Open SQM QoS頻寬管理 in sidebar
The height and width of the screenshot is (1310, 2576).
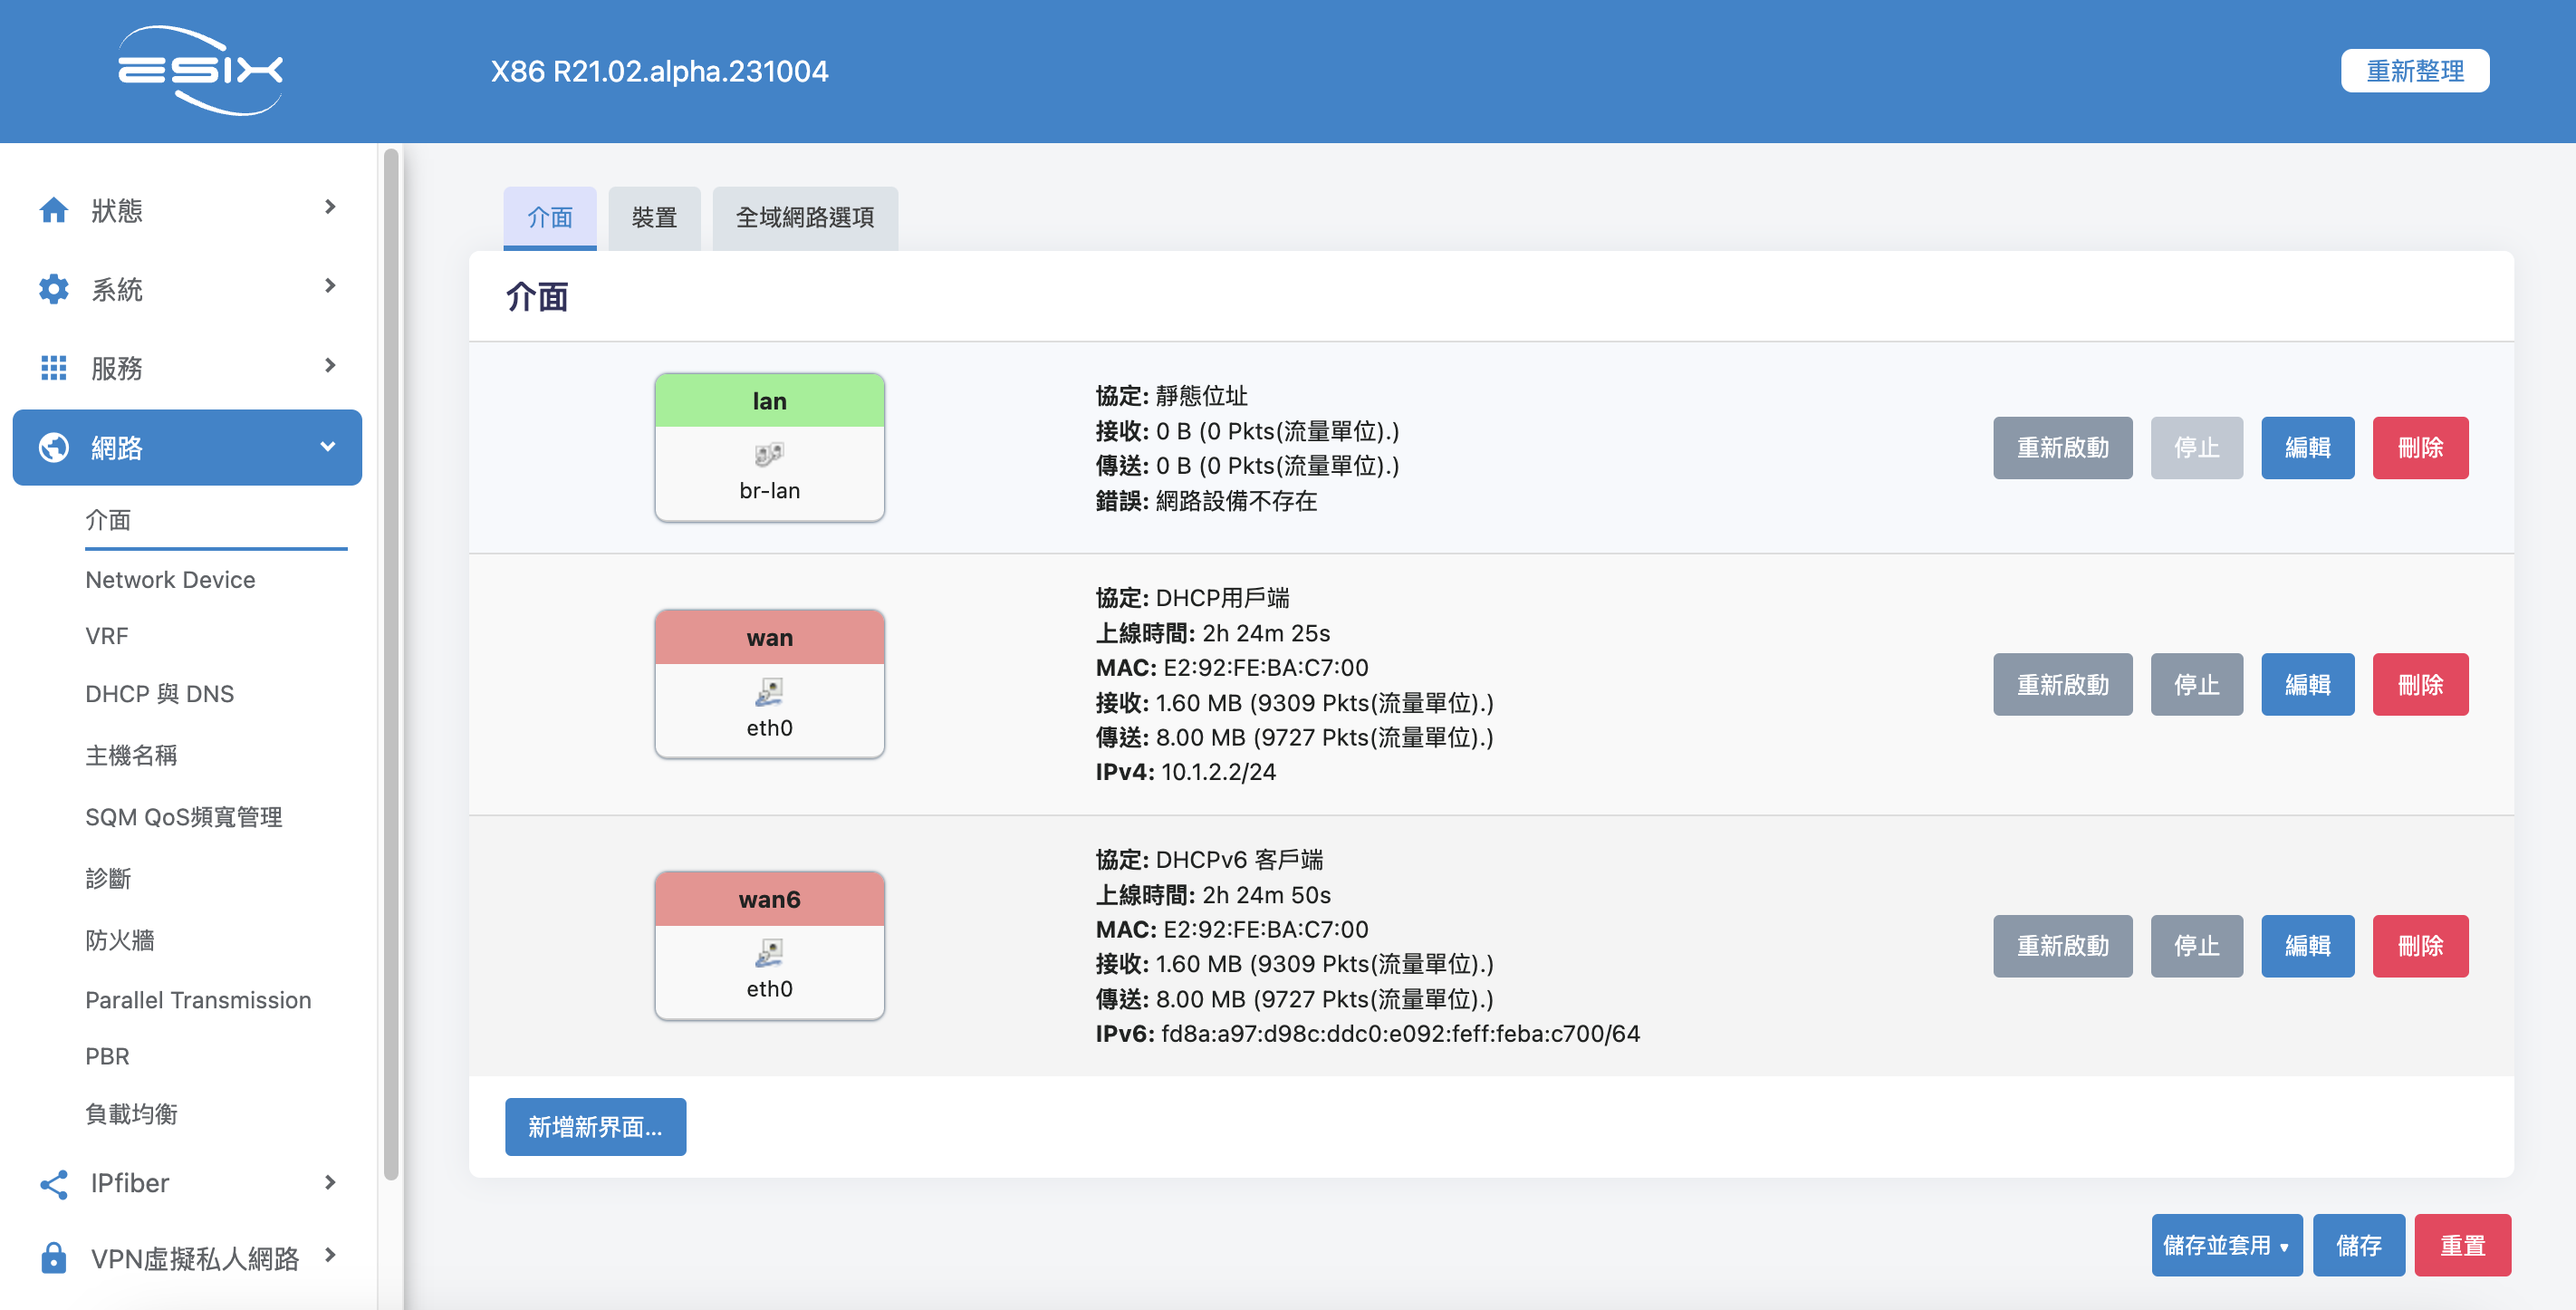click(184, 817)
